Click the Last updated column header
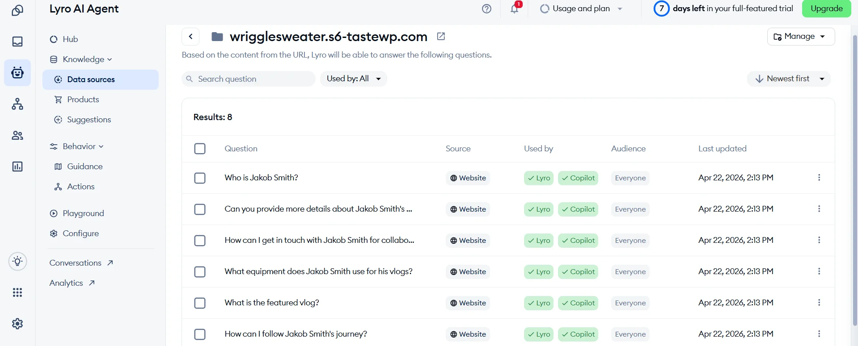The height and width of the screenshot is (346, 858). (723, 149)
